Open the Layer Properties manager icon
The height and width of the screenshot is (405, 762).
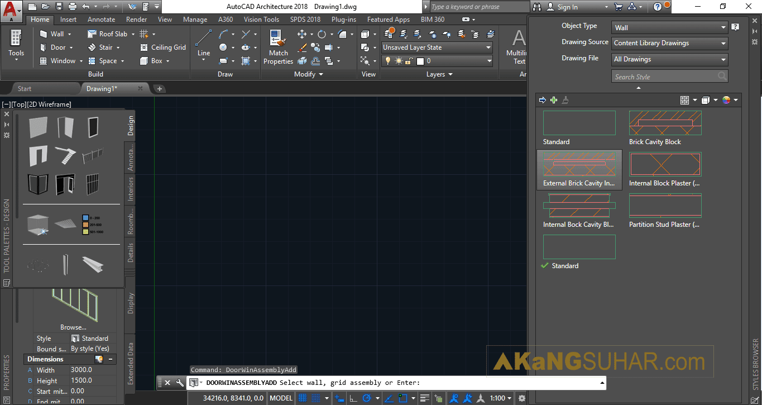(390, 34)
